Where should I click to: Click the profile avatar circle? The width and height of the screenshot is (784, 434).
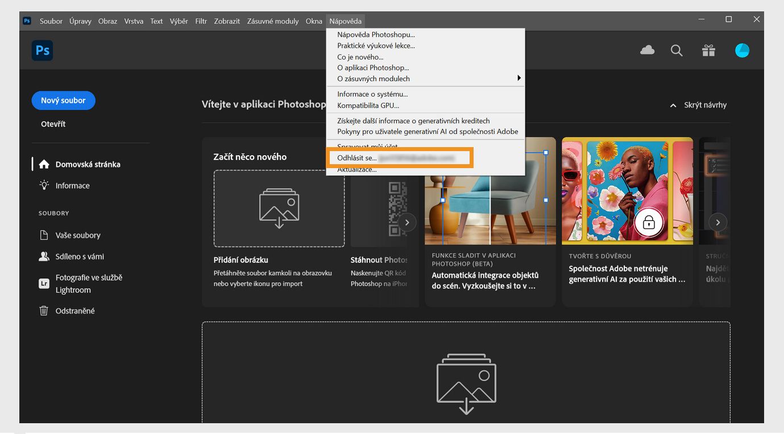pos(742,50)
